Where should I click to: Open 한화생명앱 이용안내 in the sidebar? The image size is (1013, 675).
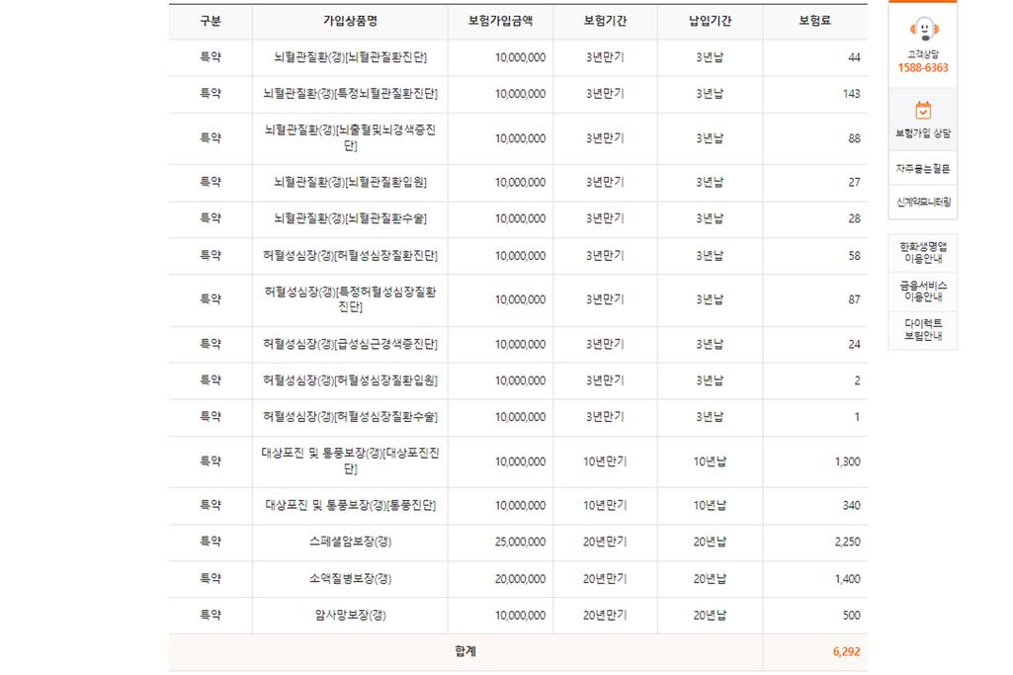click(x=923, y=253)
